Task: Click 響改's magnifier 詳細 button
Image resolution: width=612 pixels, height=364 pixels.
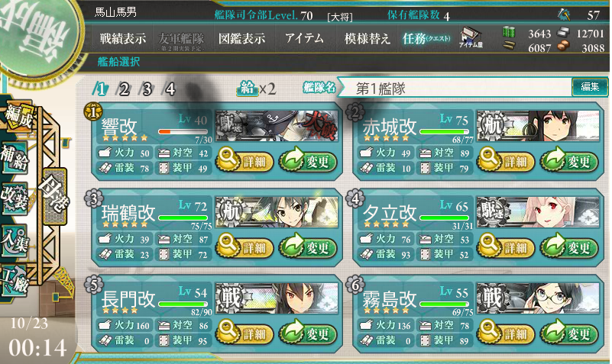Action: click(244, 160)
